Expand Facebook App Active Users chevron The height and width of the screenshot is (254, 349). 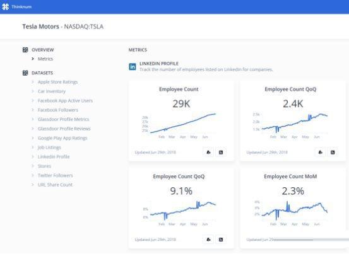pos(33,101)
